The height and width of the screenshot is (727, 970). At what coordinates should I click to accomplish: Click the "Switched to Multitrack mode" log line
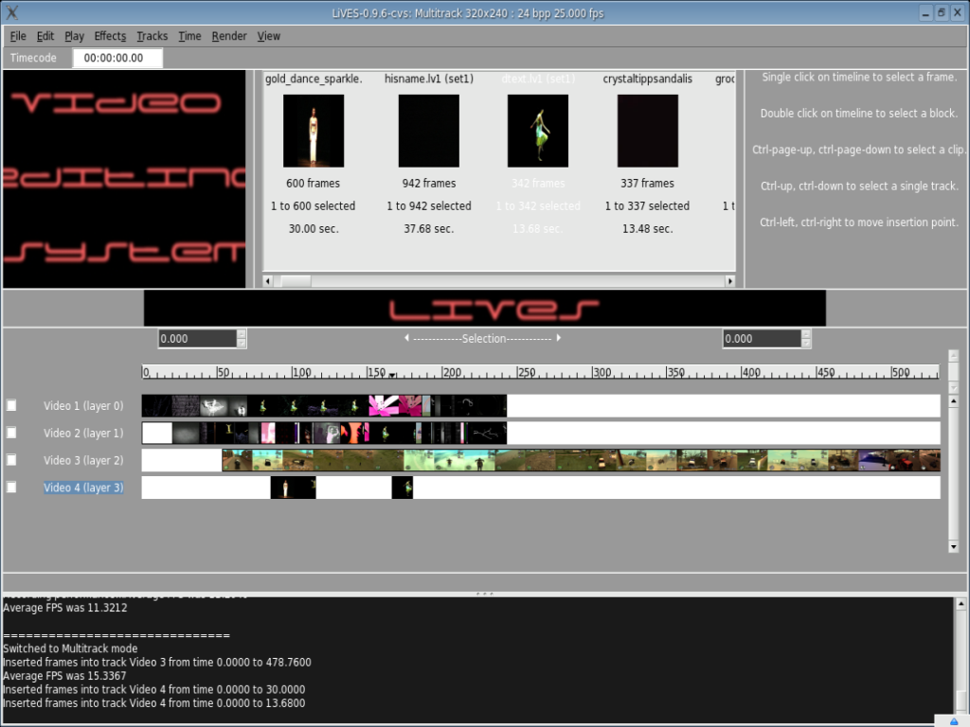70,648
